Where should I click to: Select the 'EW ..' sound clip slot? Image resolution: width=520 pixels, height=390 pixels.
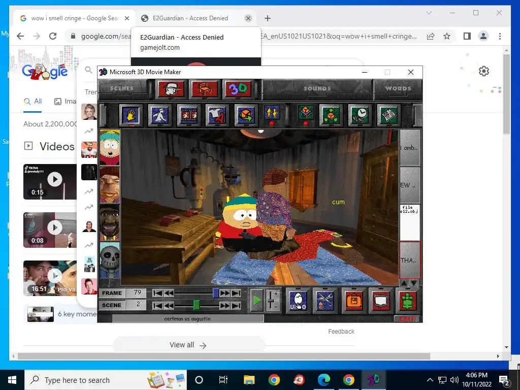point(410,185)
